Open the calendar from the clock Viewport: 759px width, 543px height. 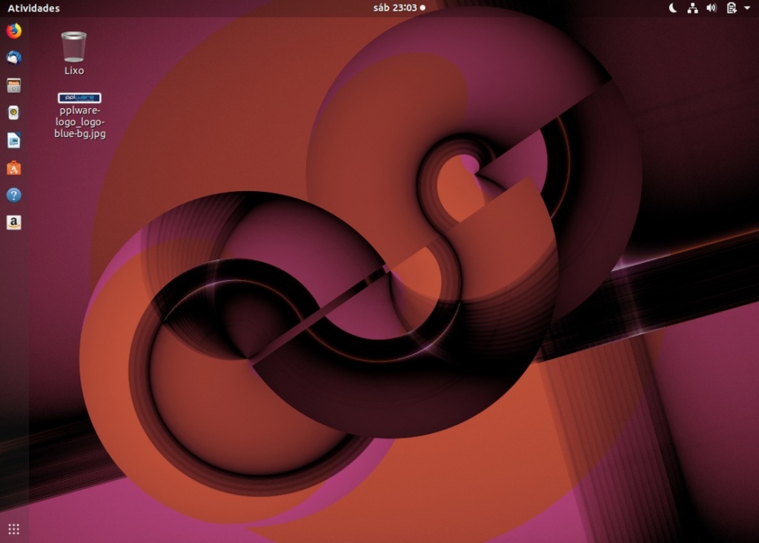click(395, 8)
